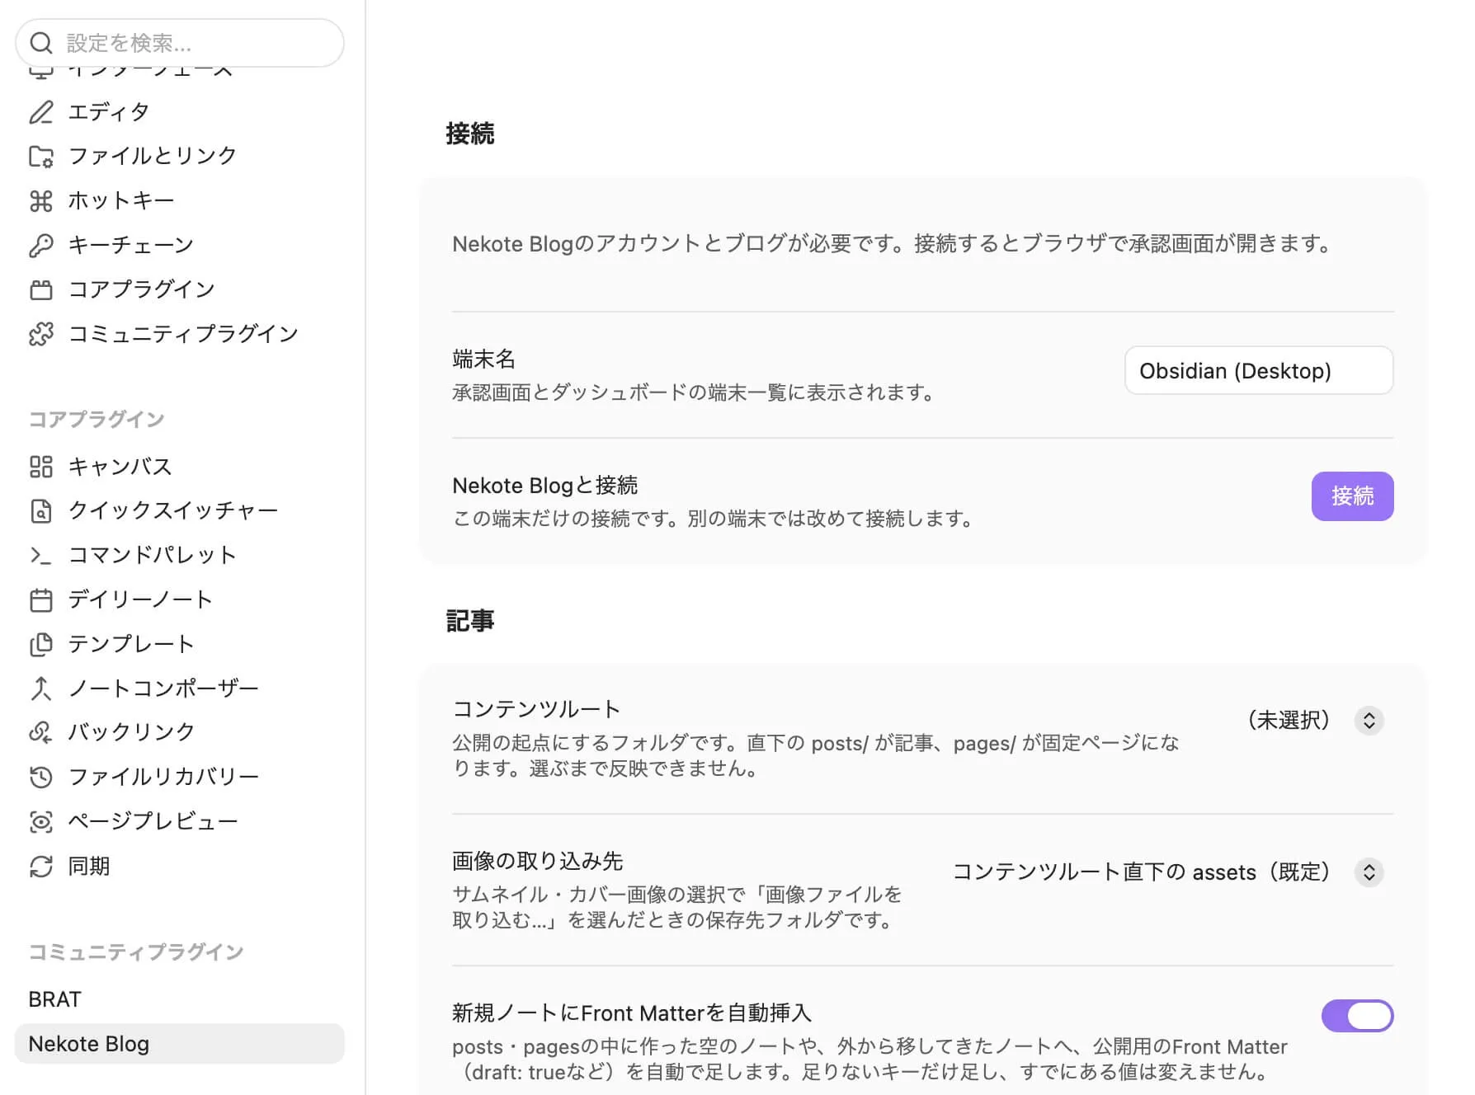The height and width of the screenshot is (1095, 1475).
Task: Open コミュニティプラグイン settings tab
Action: (180, 334)
